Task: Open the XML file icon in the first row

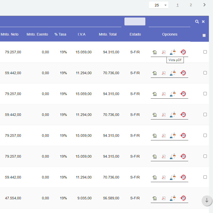Action: (155, 52)
